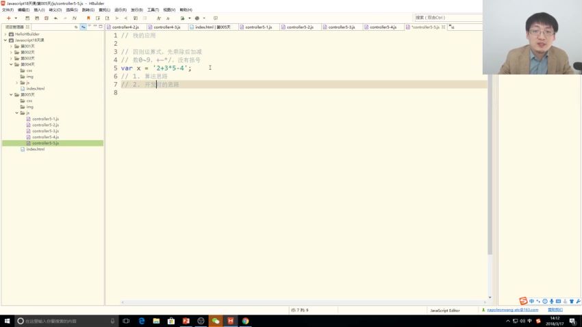Click the Windows Start button
Screen dimensions: 582x327
coord(7,320)
